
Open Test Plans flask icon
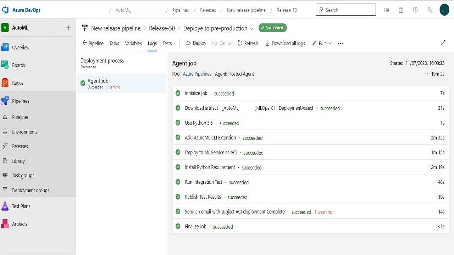[5, 206]
